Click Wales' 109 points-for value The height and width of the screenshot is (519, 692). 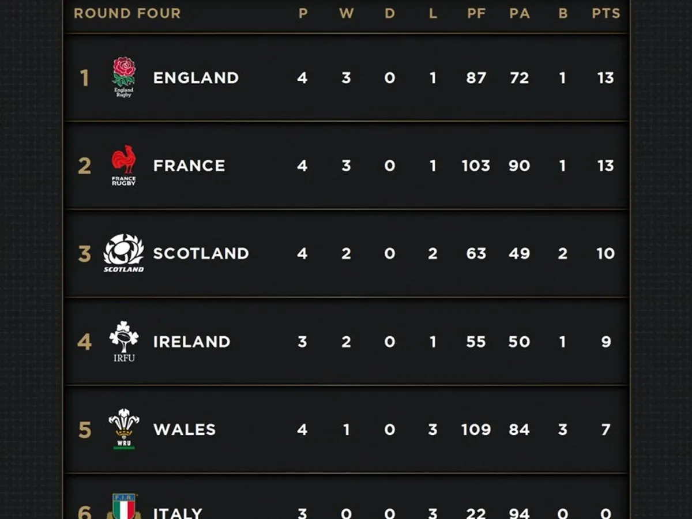coord(476,430)
